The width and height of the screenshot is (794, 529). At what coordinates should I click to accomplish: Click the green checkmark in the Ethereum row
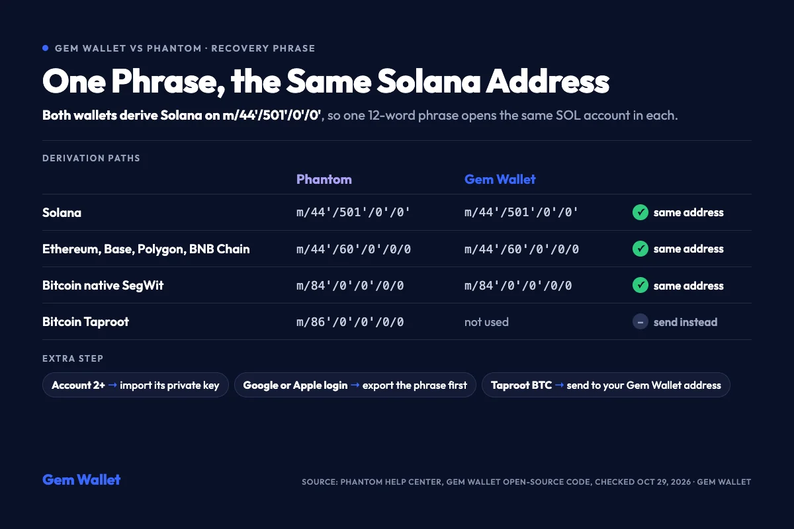tap(640, 249)
